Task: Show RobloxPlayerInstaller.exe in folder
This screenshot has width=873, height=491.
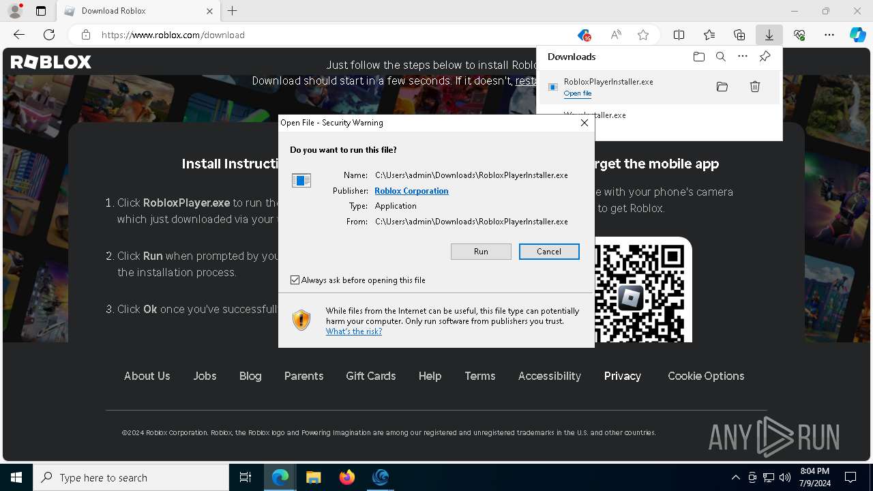Action: (x=722, y=87)
